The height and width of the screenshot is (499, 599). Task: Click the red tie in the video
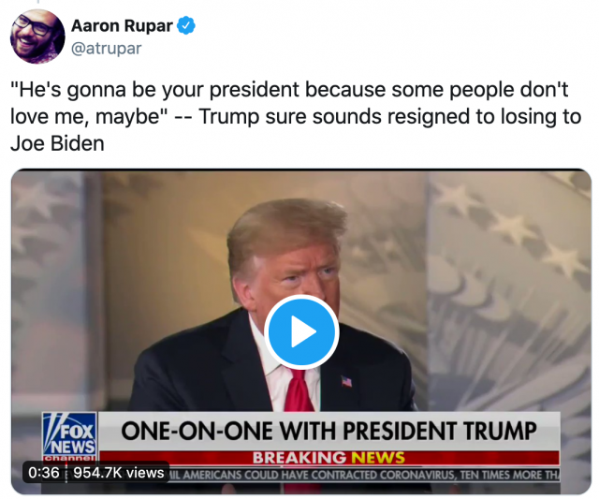pos(299,391)
